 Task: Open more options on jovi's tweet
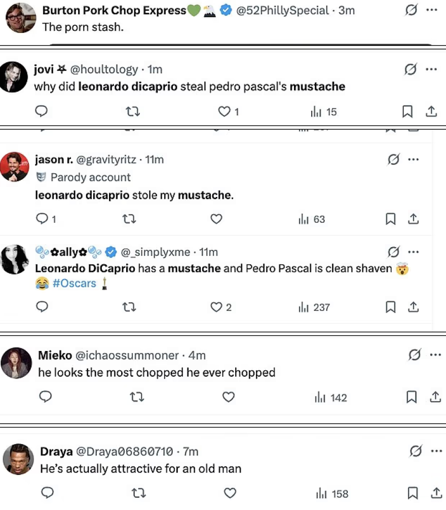pos(432,69)
